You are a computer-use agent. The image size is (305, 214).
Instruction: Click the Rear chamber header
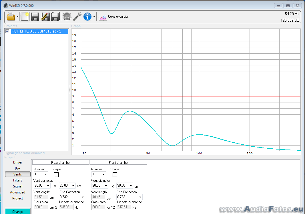[61, 163]
